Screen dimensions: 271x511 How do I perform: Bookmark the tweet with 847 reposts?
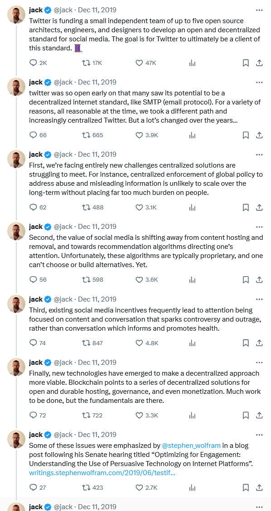click(x=246, y=343)
